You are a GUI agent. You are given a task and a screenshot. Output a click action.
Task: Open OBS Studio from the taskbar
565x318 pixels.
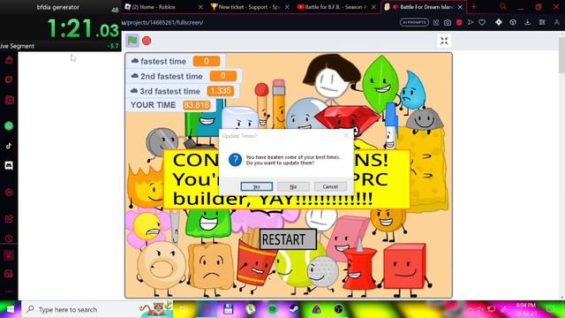pos(339,309)
